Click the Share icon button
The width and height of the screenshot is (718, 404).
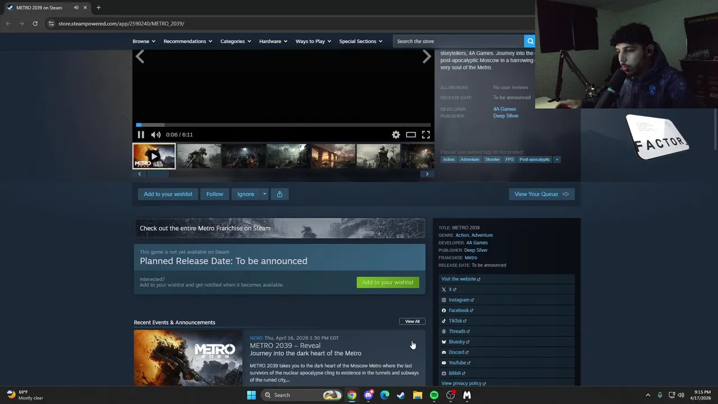279,194
